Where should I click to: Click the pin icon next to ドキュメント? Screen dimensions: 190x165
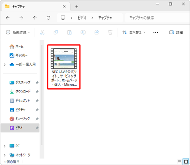tap(37, 101)
